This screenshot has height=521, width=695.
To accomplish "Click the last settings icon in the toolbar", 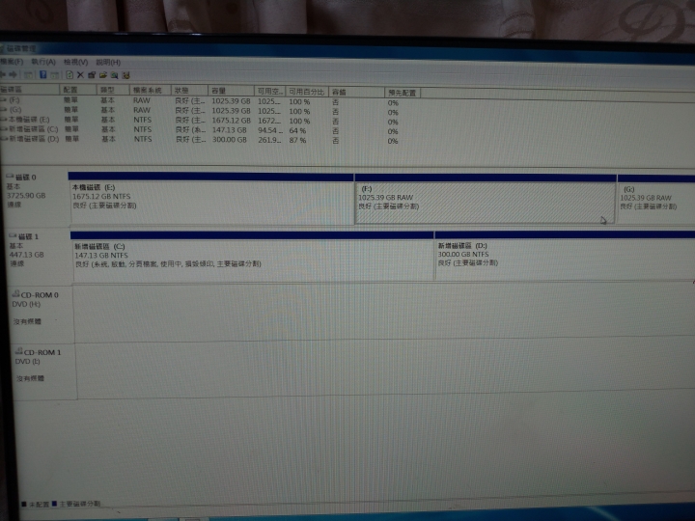I will pos(125,75).
